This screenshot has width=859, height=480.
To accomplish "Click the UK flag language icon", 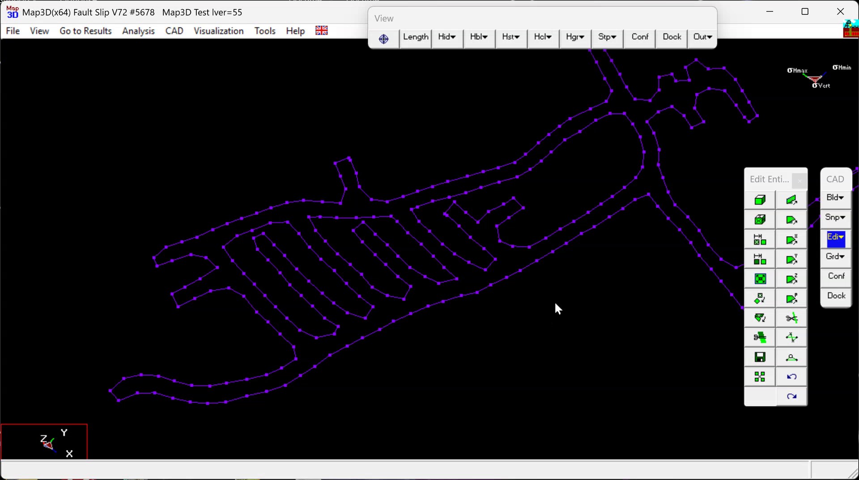I will (x=321, y=30).
